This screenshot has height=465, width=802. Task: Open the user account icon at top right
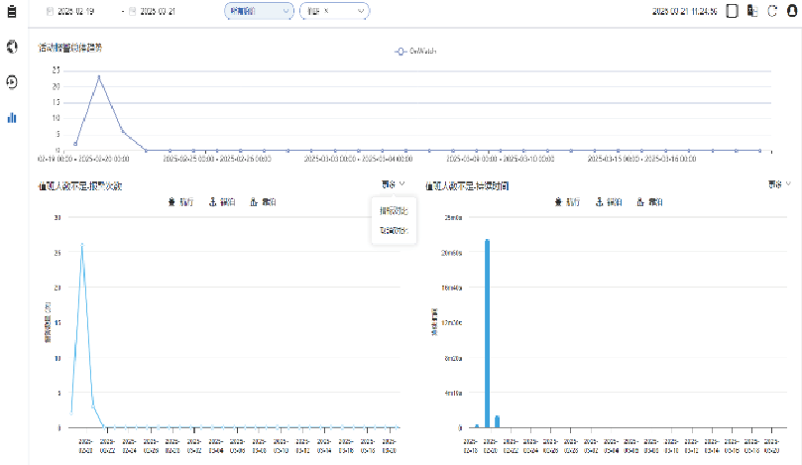(x=791, y=12)
